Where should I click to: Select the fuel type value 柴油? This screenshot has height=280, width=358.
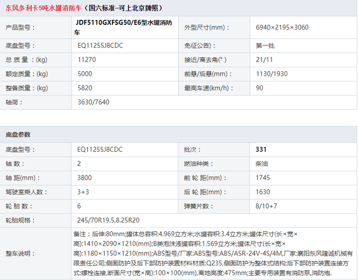[x=262, y=164]
